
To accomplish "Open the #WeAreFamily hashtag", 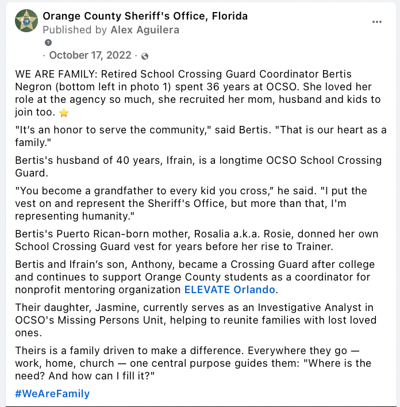I will pos(52,394).
